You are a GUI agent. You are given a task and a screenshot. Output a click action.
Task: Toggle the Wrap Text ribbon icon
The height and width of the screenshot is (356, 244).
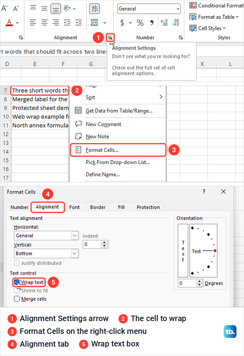click(x=95, y=9)
